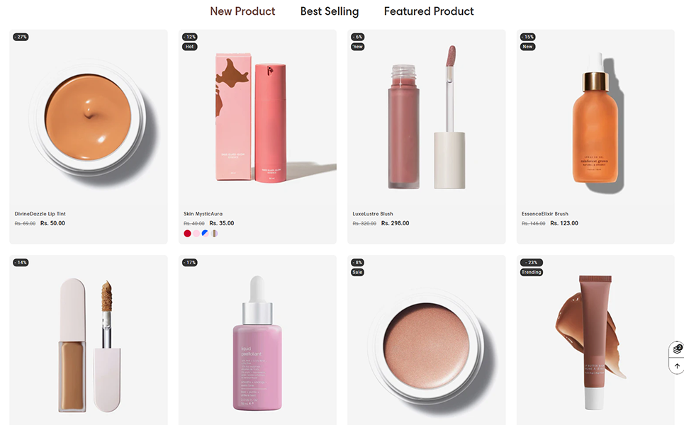Choose the light pink color swatch
The image size is (684, 425).
coord(196,233)
